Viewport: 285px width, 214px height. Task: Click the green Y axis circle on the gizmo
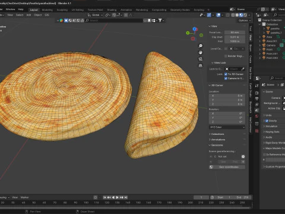pos(188,33)
